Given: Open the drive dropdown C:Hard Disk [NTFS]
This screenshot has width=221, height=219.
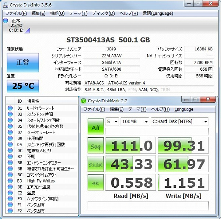Looking at the screenshot, I should (x=180, y=121).
